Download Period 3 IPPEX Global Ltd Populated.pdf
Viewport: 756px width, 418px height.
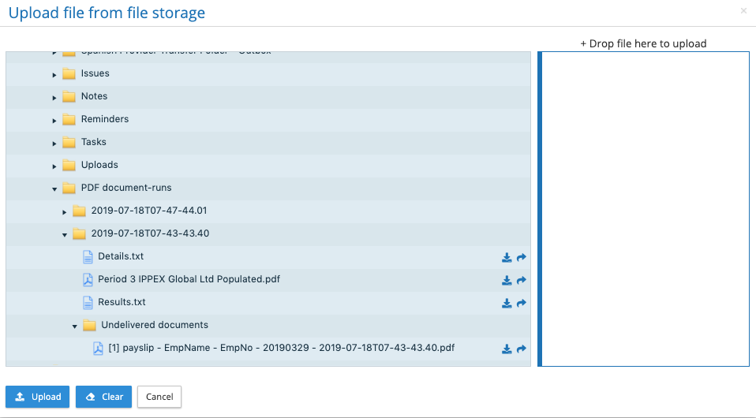click(x=507, y=280)
